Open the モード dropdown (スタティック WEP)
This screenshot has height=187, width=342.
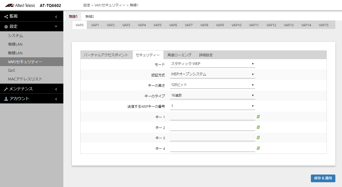click(212, 64)
